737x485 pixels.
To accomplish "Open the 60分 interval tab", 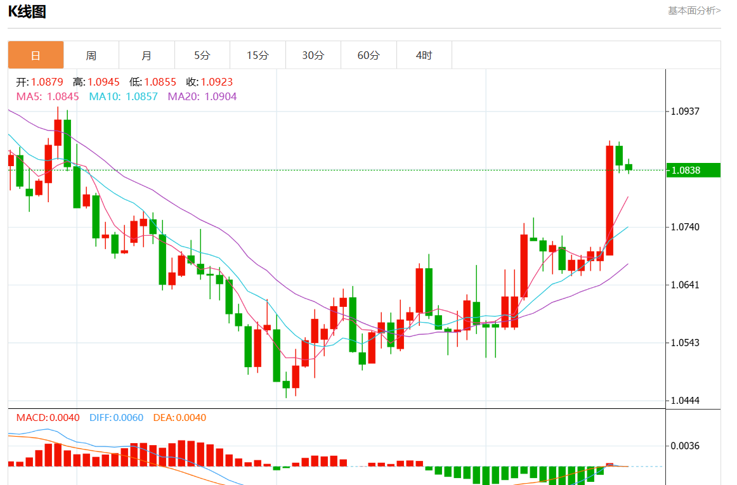I will 368,55.
